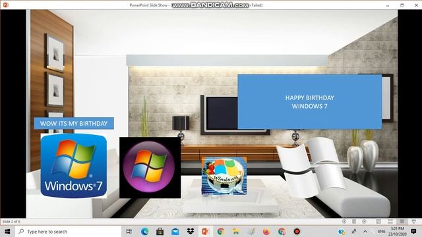This screenshot has height=237, width=422.
Task: Click the Bandicam red record taskbar icon
Action: pos(297,231)
